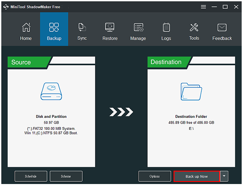Click the Home icon in navigation bar

(26, 27)
